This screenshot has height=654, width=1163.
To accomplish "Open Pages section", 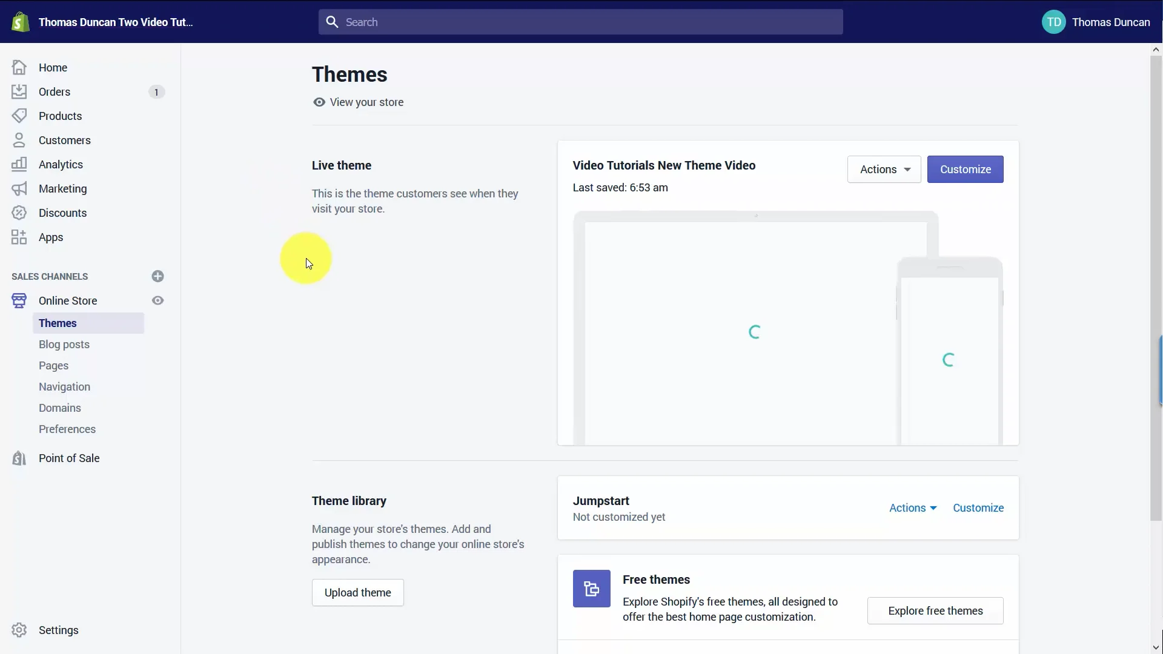I will (x=53, y=365).
